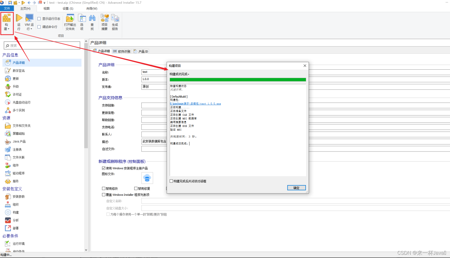This screenshot has height=258, width=450.
Task: Enable the 调试命令行 checkbox
Action: point(39,27)
